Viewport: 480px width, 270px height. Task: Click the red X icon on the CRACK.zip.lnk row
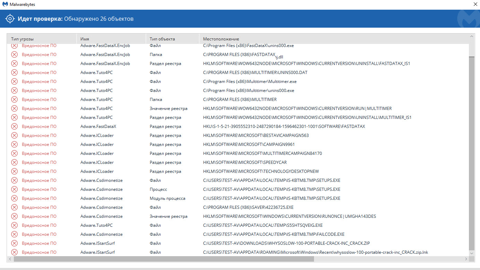click(14, 252)
